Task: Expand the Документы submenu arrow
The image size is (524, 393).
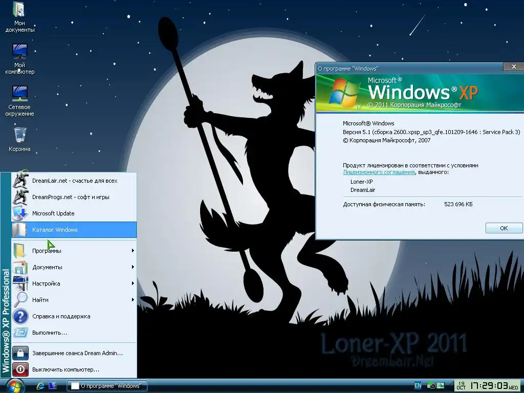Action: pyautogui.click(x=133, y=267)
